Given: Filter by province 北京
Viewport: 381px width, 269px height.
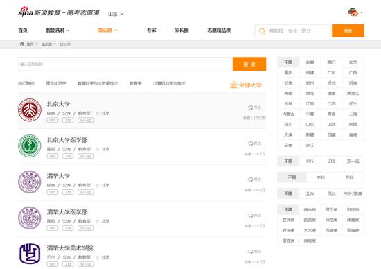Looking at the screenshot, I should click(x=353, y=62).
